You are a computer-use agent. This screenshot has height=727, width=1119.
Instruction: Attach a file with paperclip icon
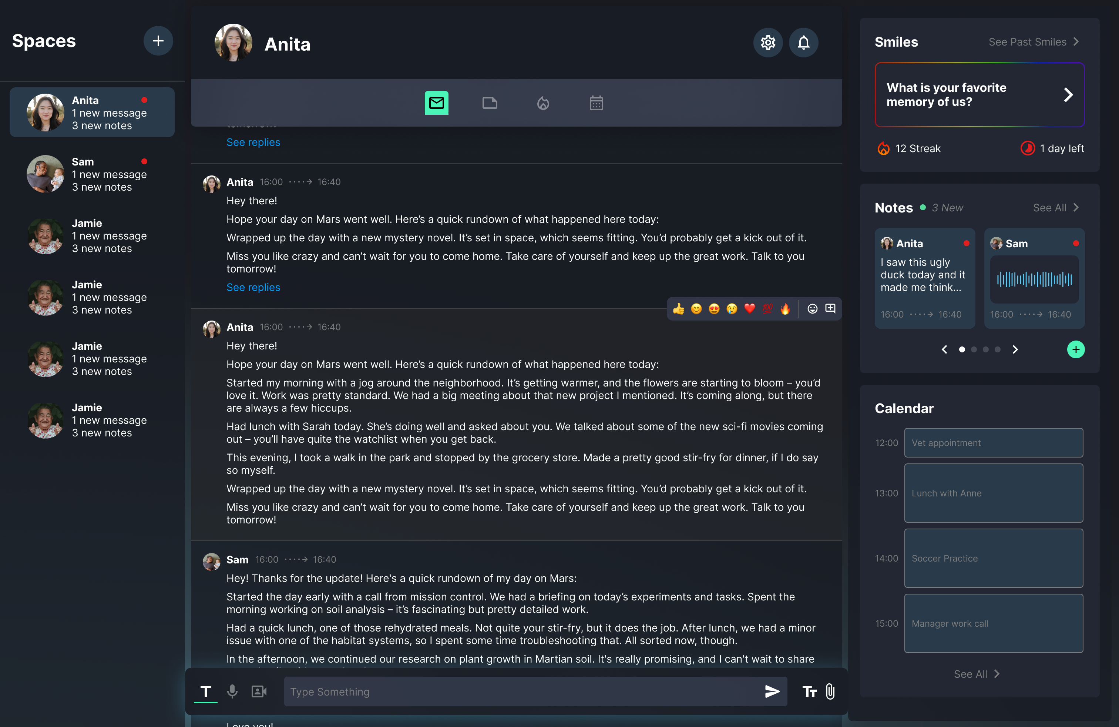click(830, 691)
